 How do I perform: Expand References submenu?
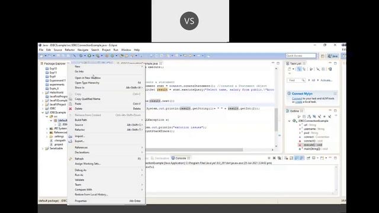click(107, 147)
